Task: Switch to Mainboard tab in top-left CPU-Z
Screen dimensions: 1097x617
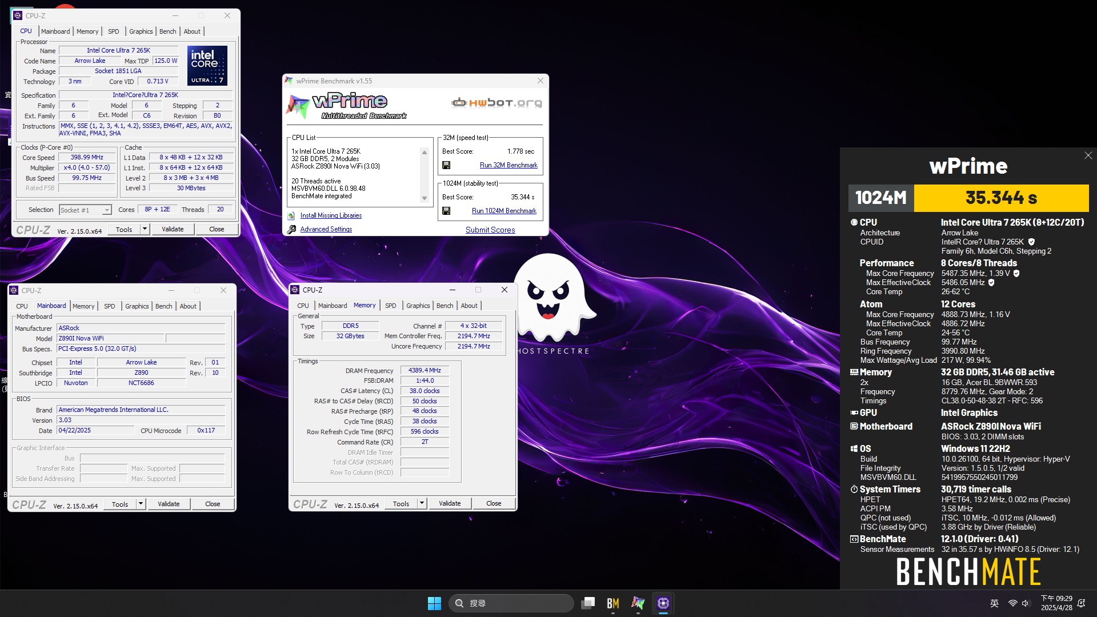Action: (x=55, y=31)
